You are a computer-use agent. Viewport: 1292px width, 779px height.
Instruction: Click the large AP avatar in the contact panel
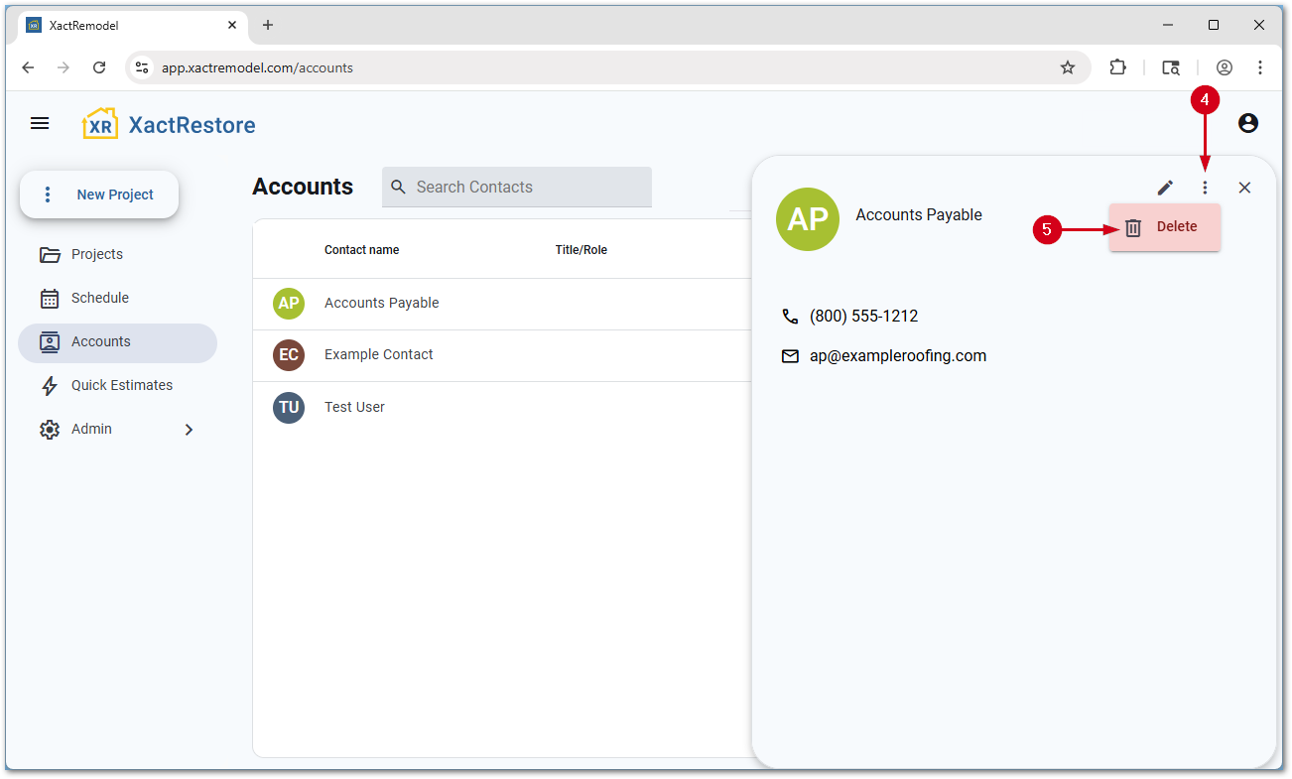point(808,219)
